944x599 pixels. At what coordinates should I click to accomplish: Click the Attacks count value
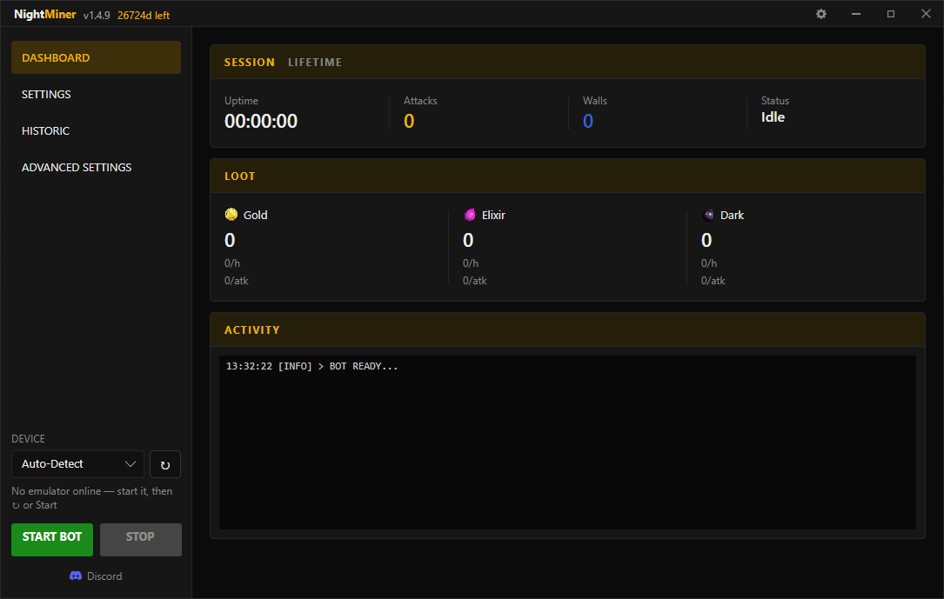coord(409,122)
